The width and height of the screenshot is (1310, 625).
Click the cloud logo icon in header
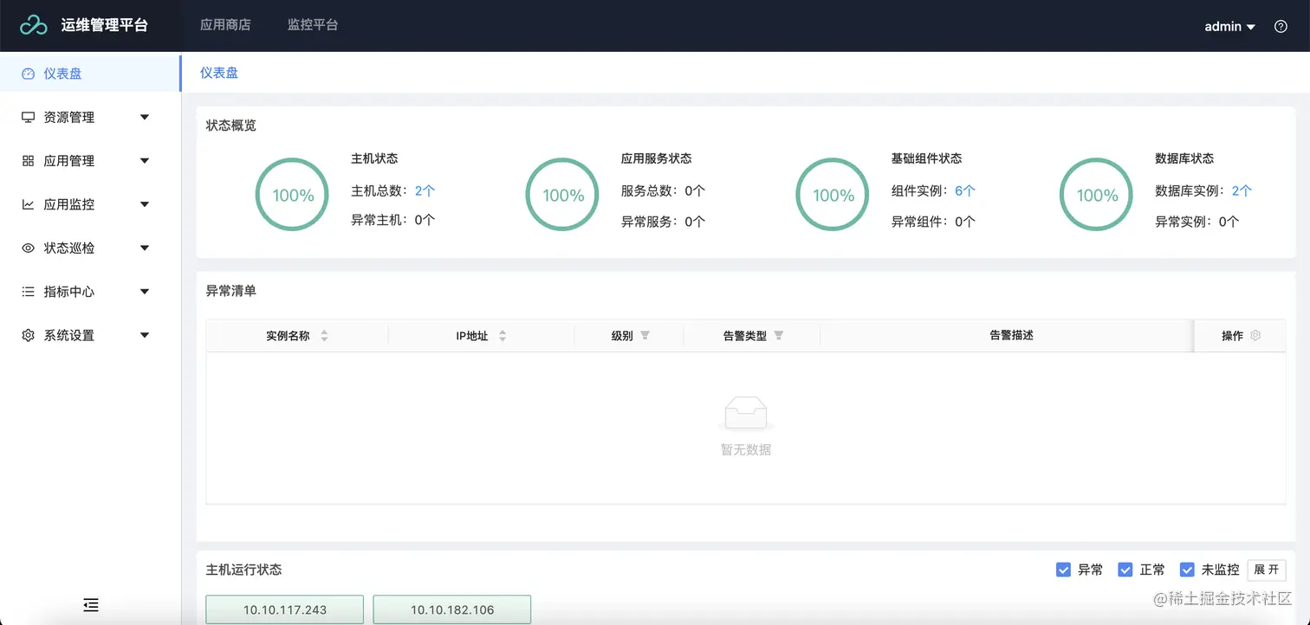click(34, 26)
